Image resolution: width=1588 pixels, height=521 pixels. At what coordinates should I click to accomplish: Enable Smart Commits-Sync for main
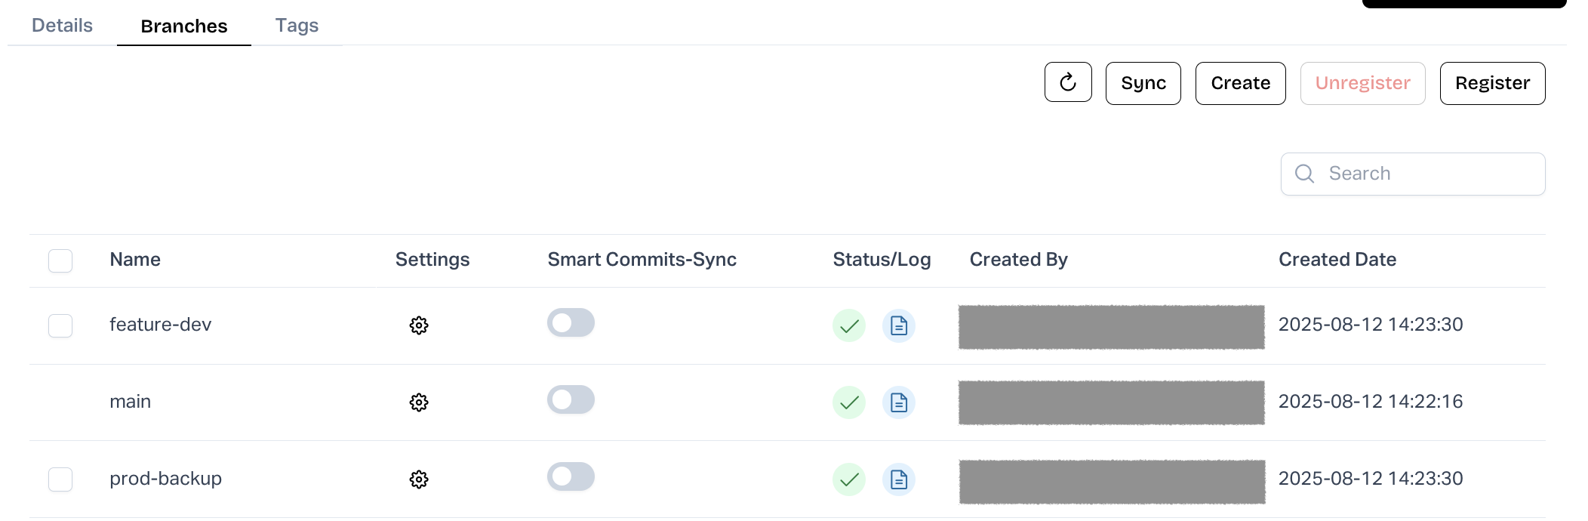click(571, 400)
